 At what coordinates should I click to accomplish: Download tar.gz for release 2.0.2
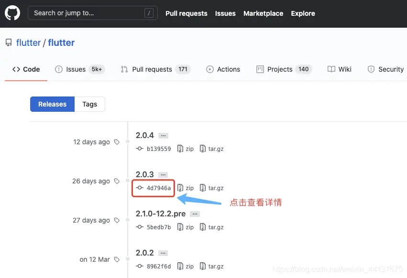pyautogui.click(x=216, y=267)
